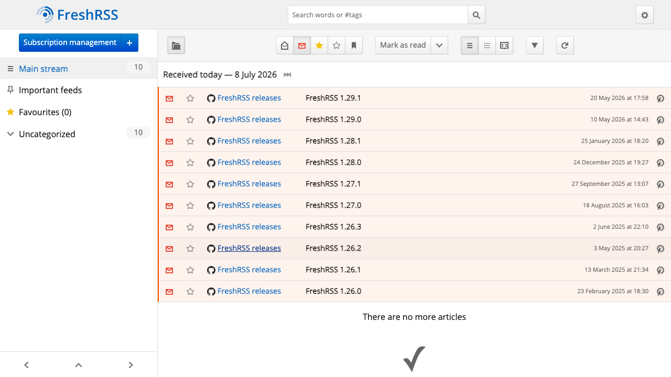The width and height of the screenshot is (671, 377).
Task: Star the FreshRSS 1.26.1 article
Action: (190, 270)
